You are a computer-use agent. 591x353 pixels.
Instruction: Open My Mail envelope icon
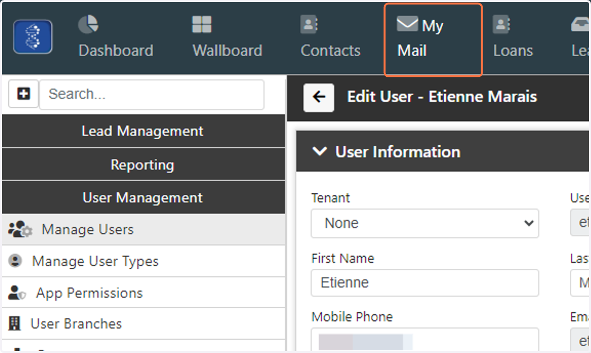(407, 24)
